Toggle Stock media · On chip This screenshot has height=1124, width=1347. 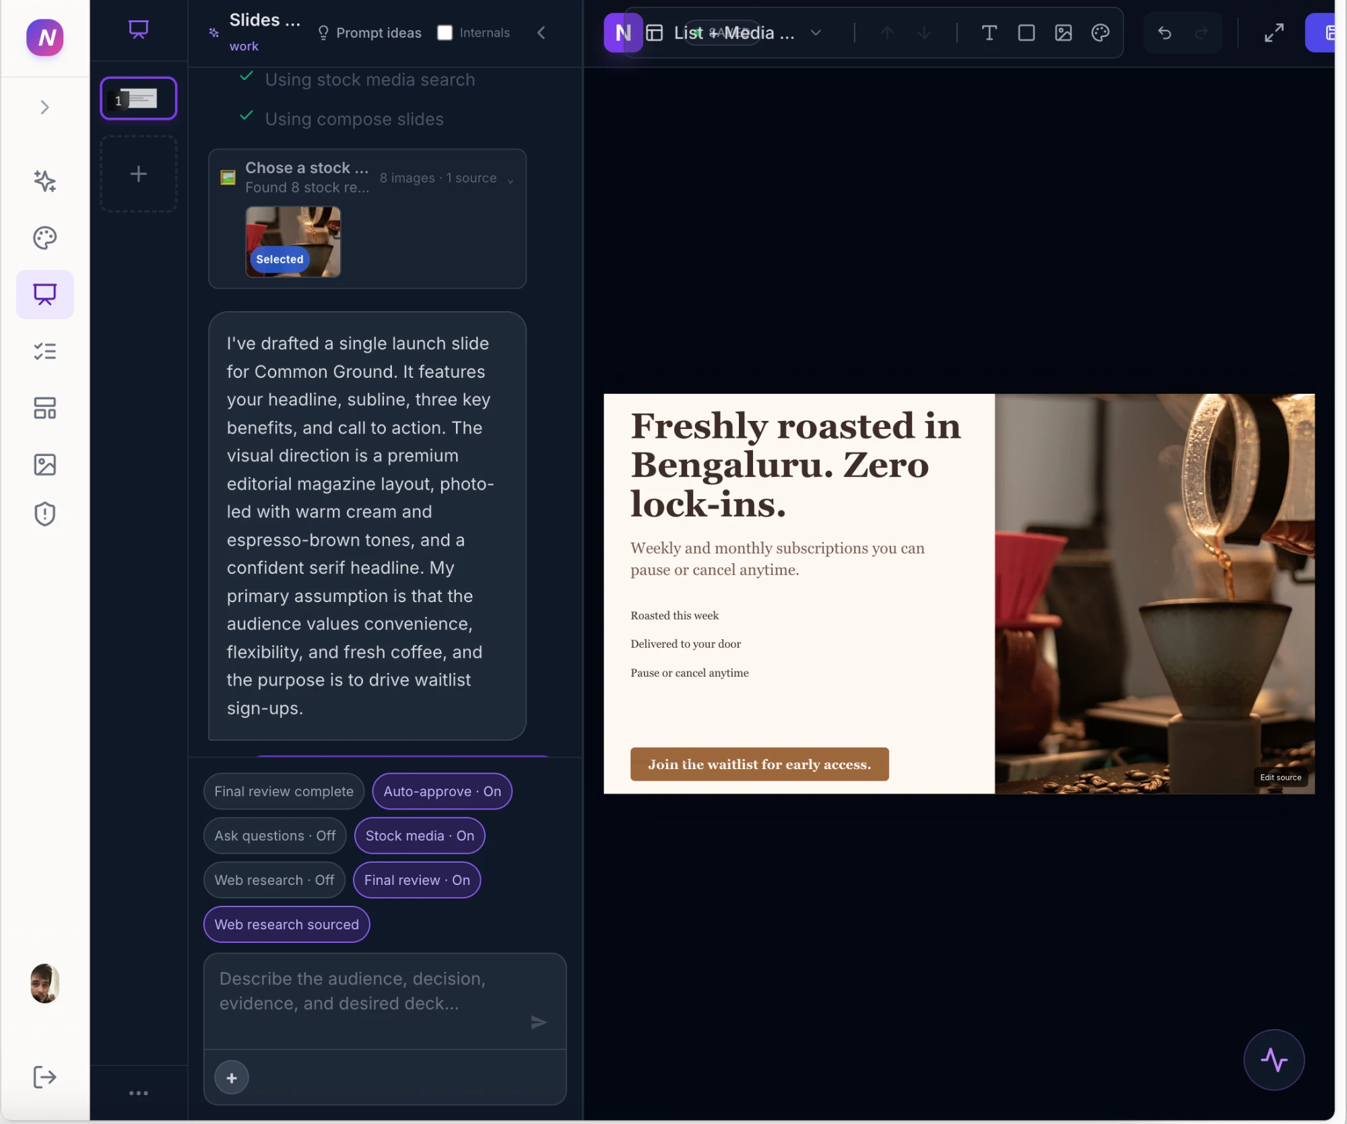[420, 835]
